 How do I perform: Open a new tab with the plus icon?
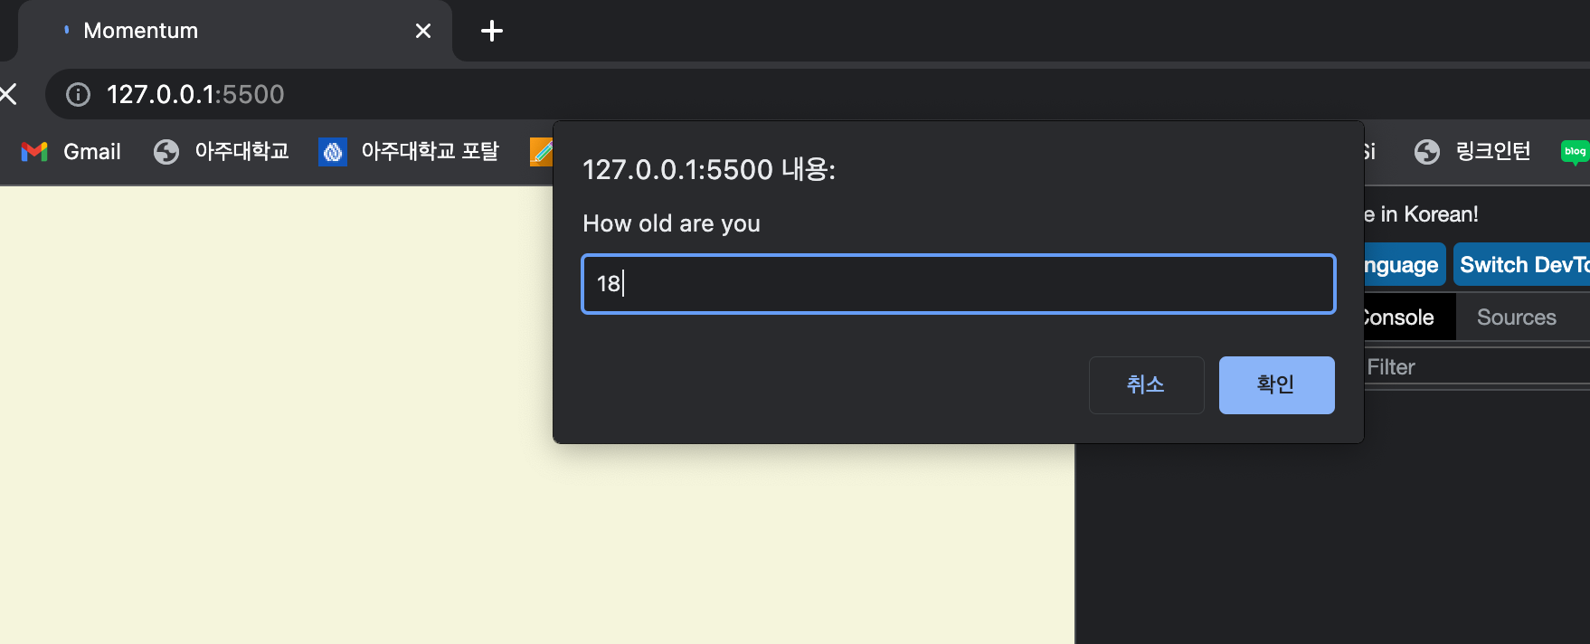(491, 31)
